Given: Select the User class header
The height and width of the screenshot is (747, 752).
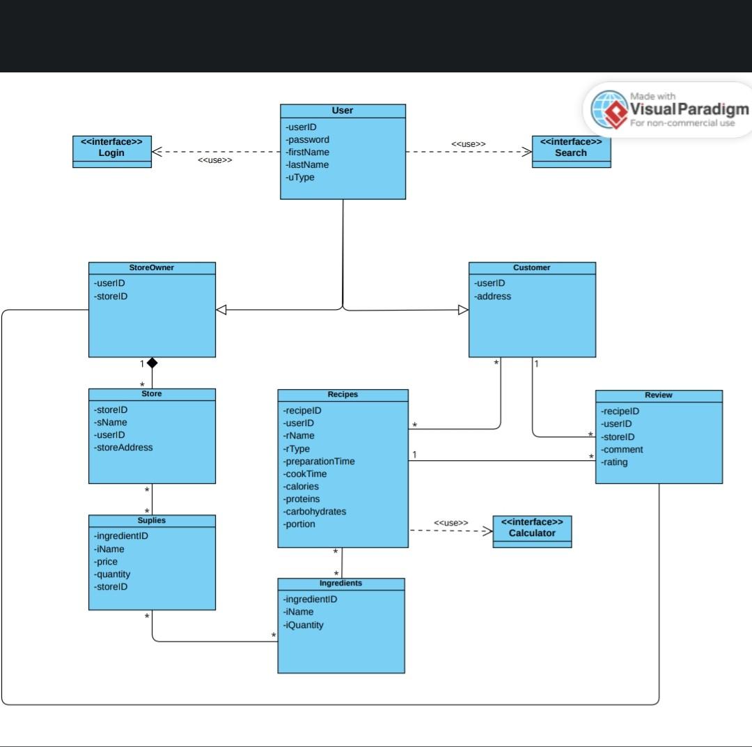Looking at the screenshot, I should point(343,110).
